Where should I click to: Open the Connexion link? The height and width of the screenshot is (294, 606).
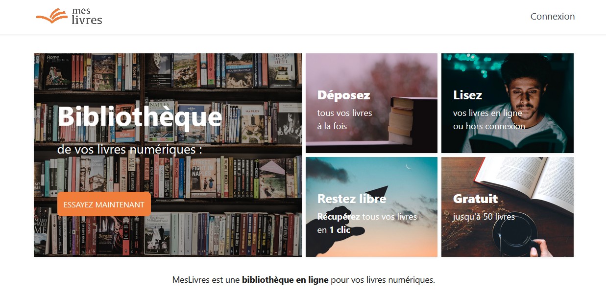553,16
